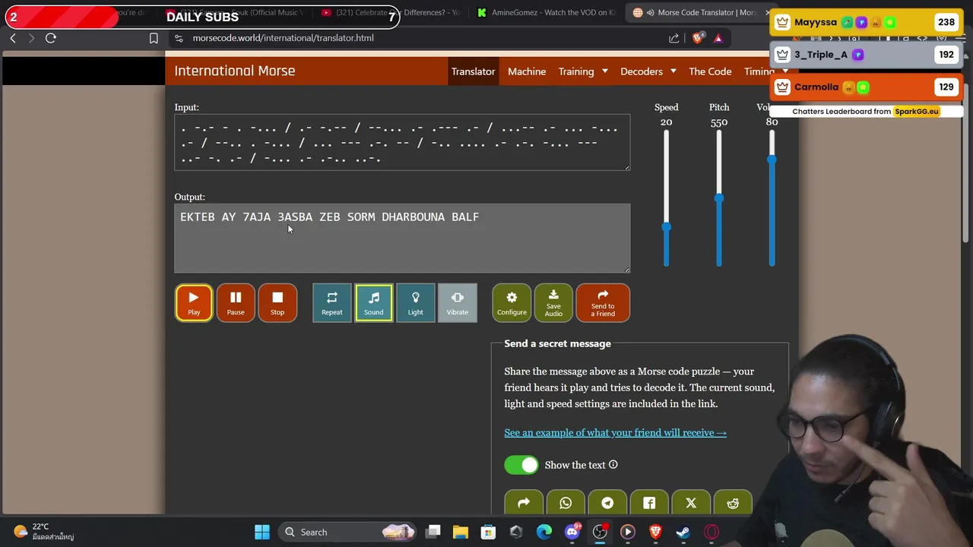
Task: Open the Translator menu item
Action: tap(473, 71)
